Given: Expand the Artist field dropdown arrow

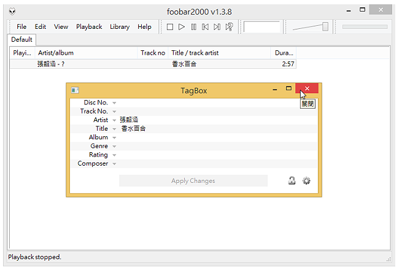Looking at the screenshot, I should click(x=114, y=120).
